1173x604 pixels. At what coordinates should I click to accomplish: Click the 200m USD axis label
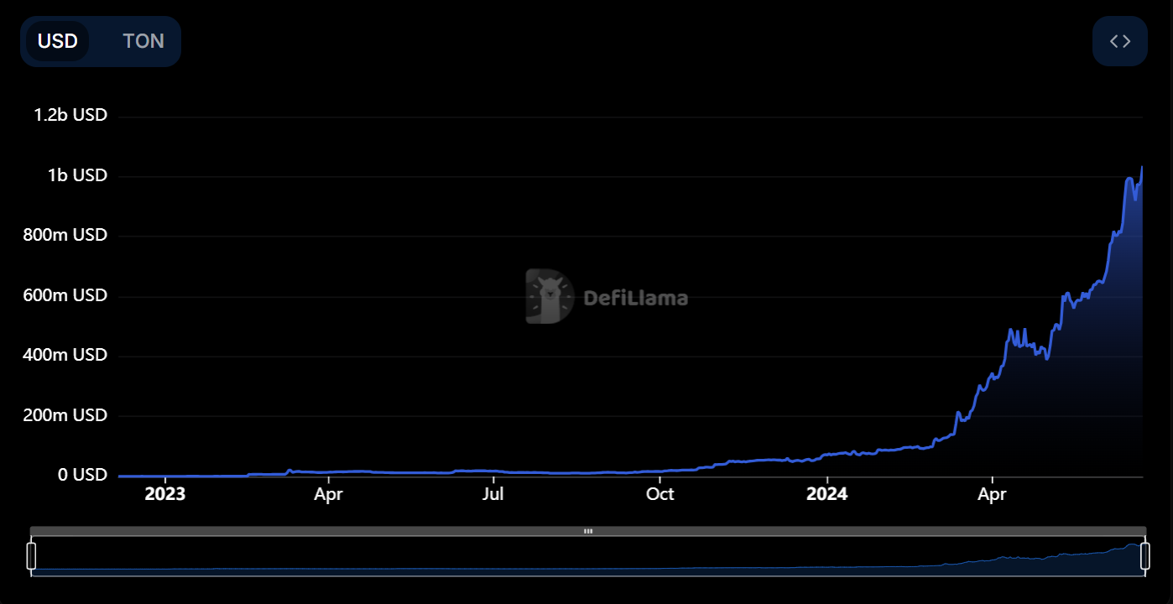click(65, 415)
